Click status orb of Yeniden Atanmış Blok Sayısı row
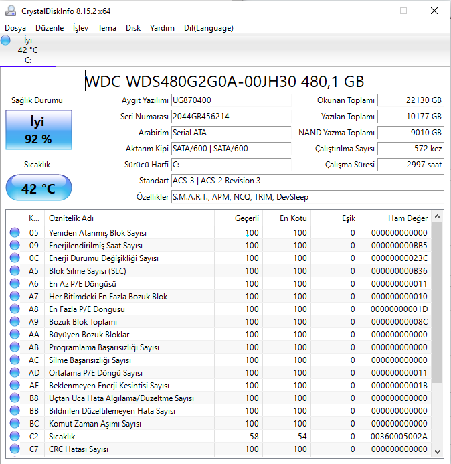 (x=15, y=232)
